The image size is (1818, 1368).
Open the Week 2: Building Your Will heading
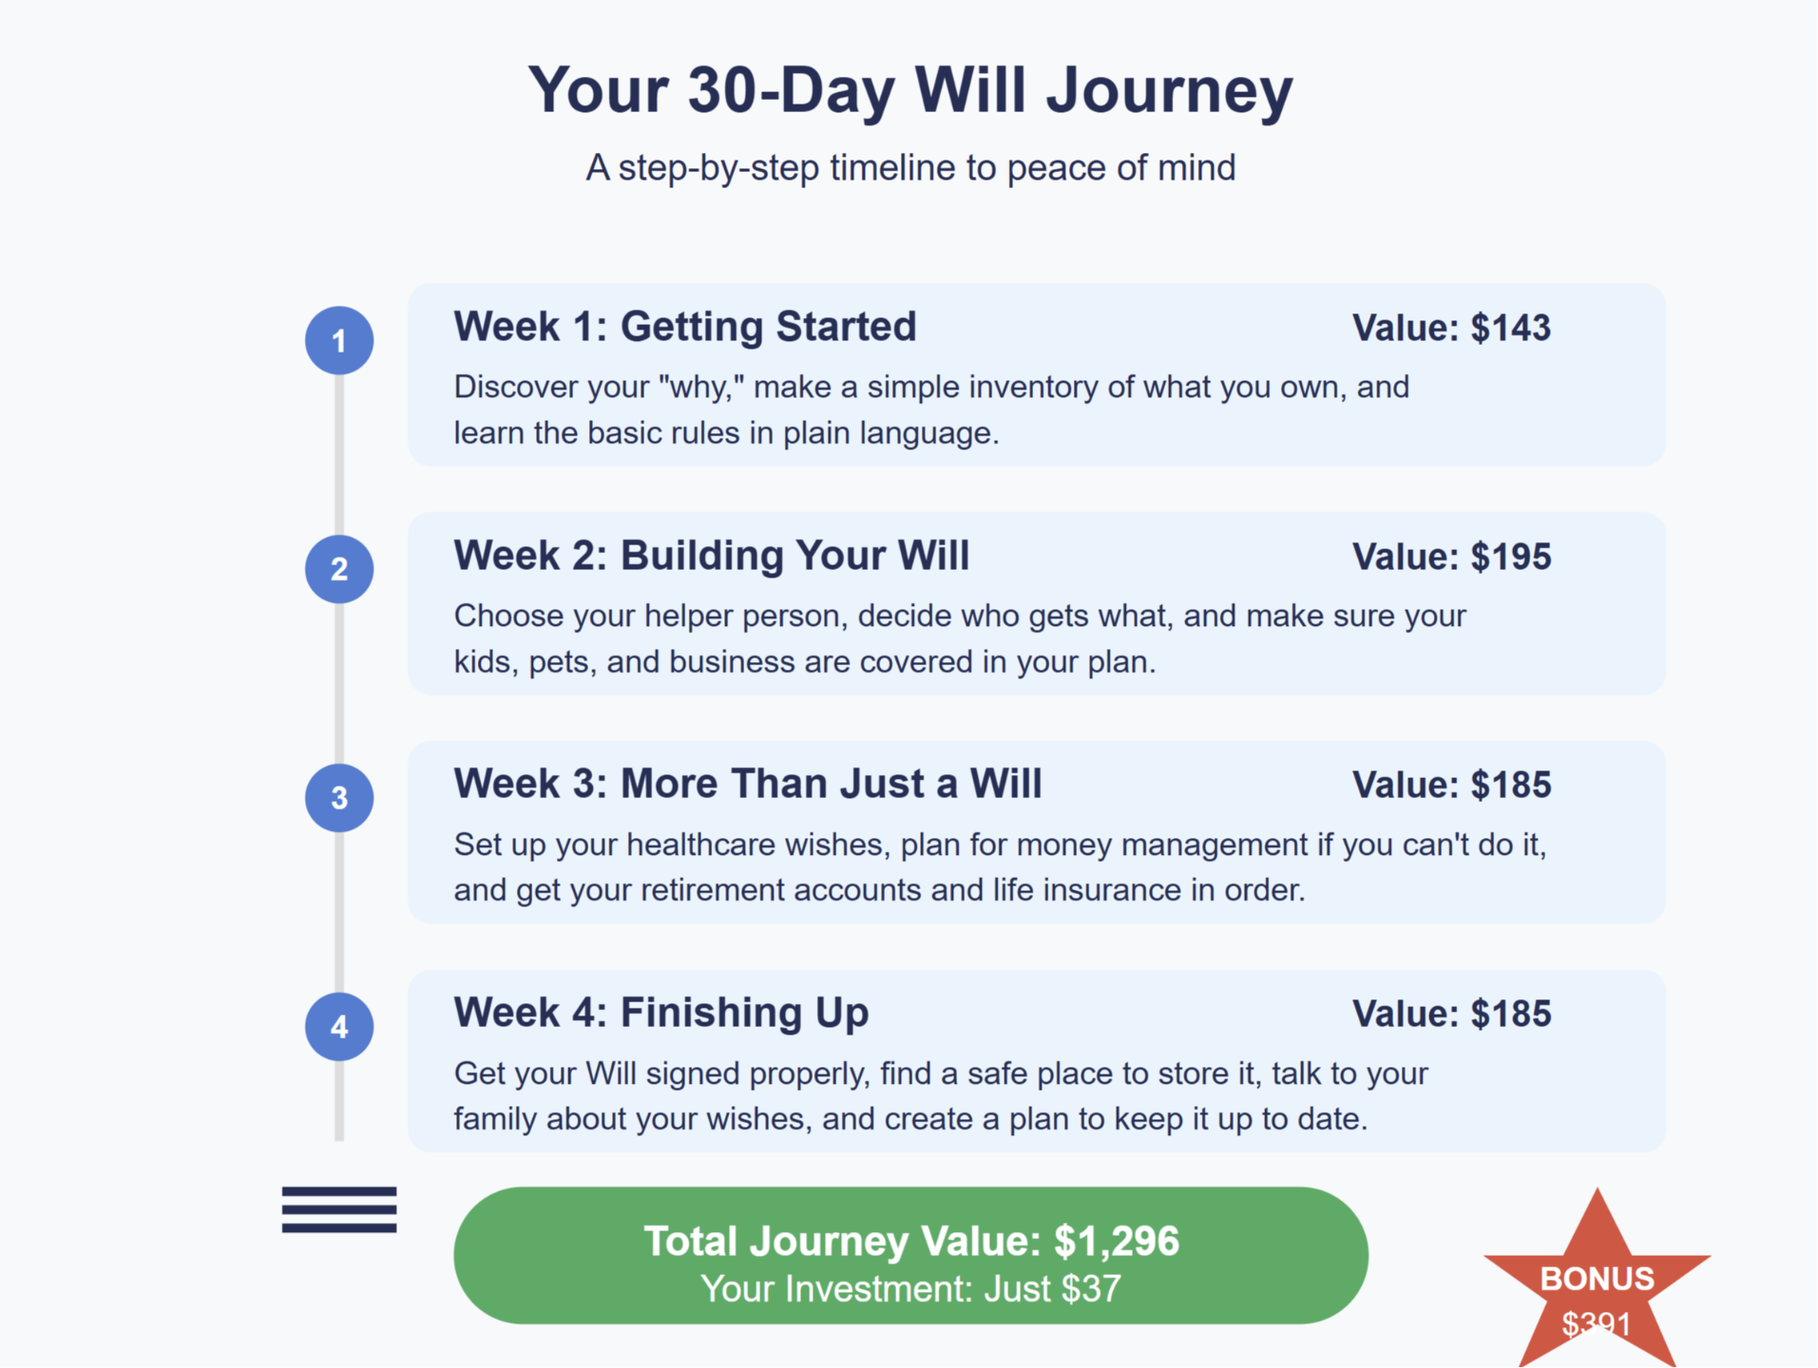(x=712, y=556)
